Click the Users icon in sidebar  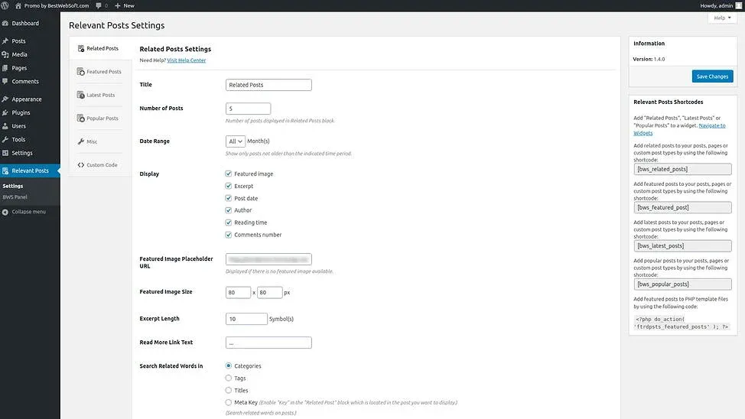pos(5,126)
